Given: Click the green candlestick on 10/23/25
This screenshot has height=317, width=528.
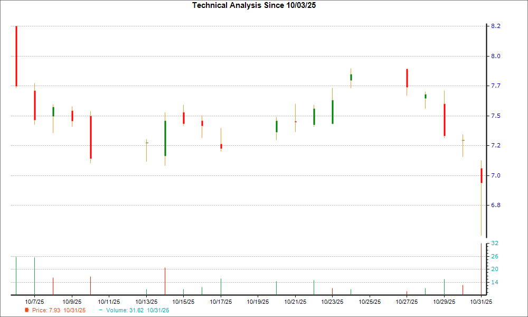Looking at the screenshot, I should tap(332, 111).
